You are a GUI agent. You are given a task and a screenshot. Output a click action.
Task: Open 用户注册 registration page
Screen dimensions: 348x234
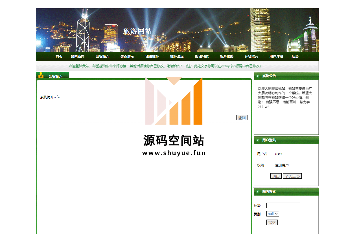point(276,57)
